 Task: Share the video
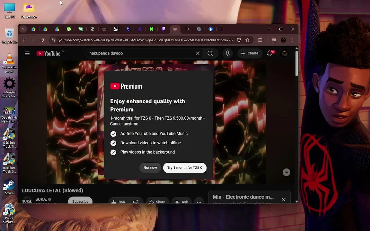157,202
